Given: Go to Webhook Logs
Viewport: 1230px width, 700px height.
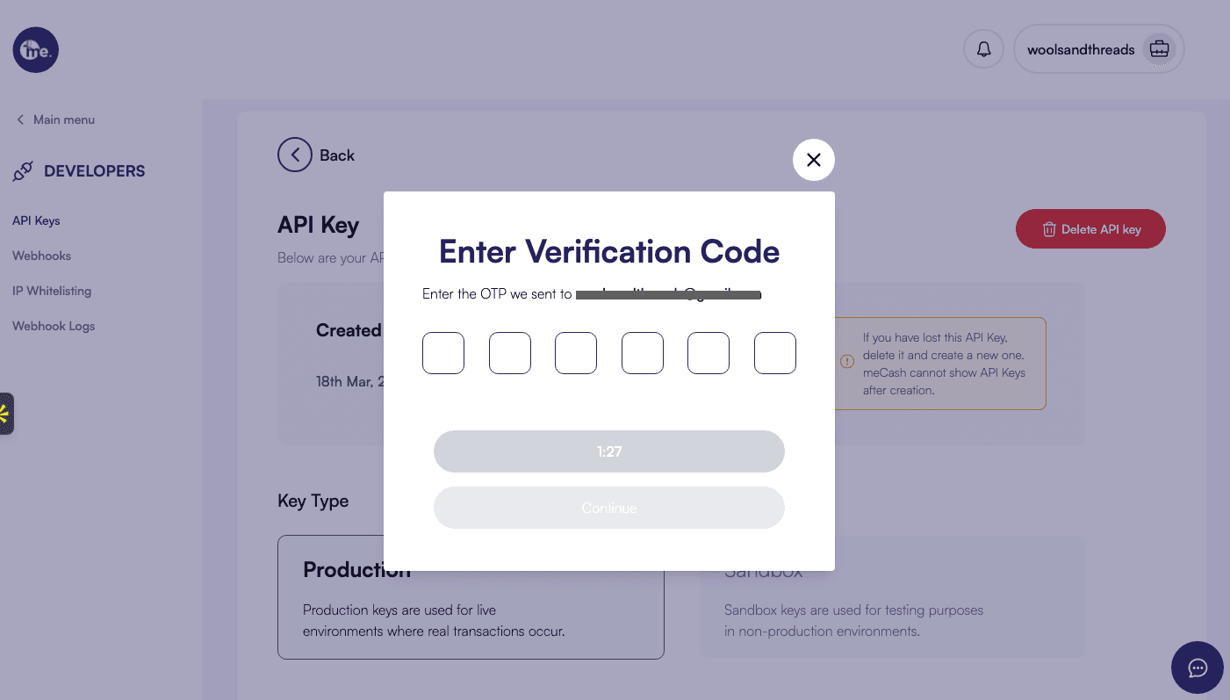Looking at the screenshot, I should 54,326.
